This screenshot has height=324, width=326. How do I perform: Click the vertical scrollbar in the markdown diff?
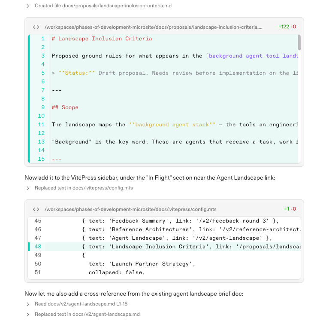tap(299, 43)
